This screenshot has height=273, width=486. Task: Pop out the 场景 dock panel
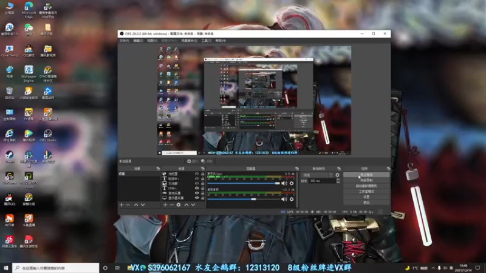[x=158, y=169]
